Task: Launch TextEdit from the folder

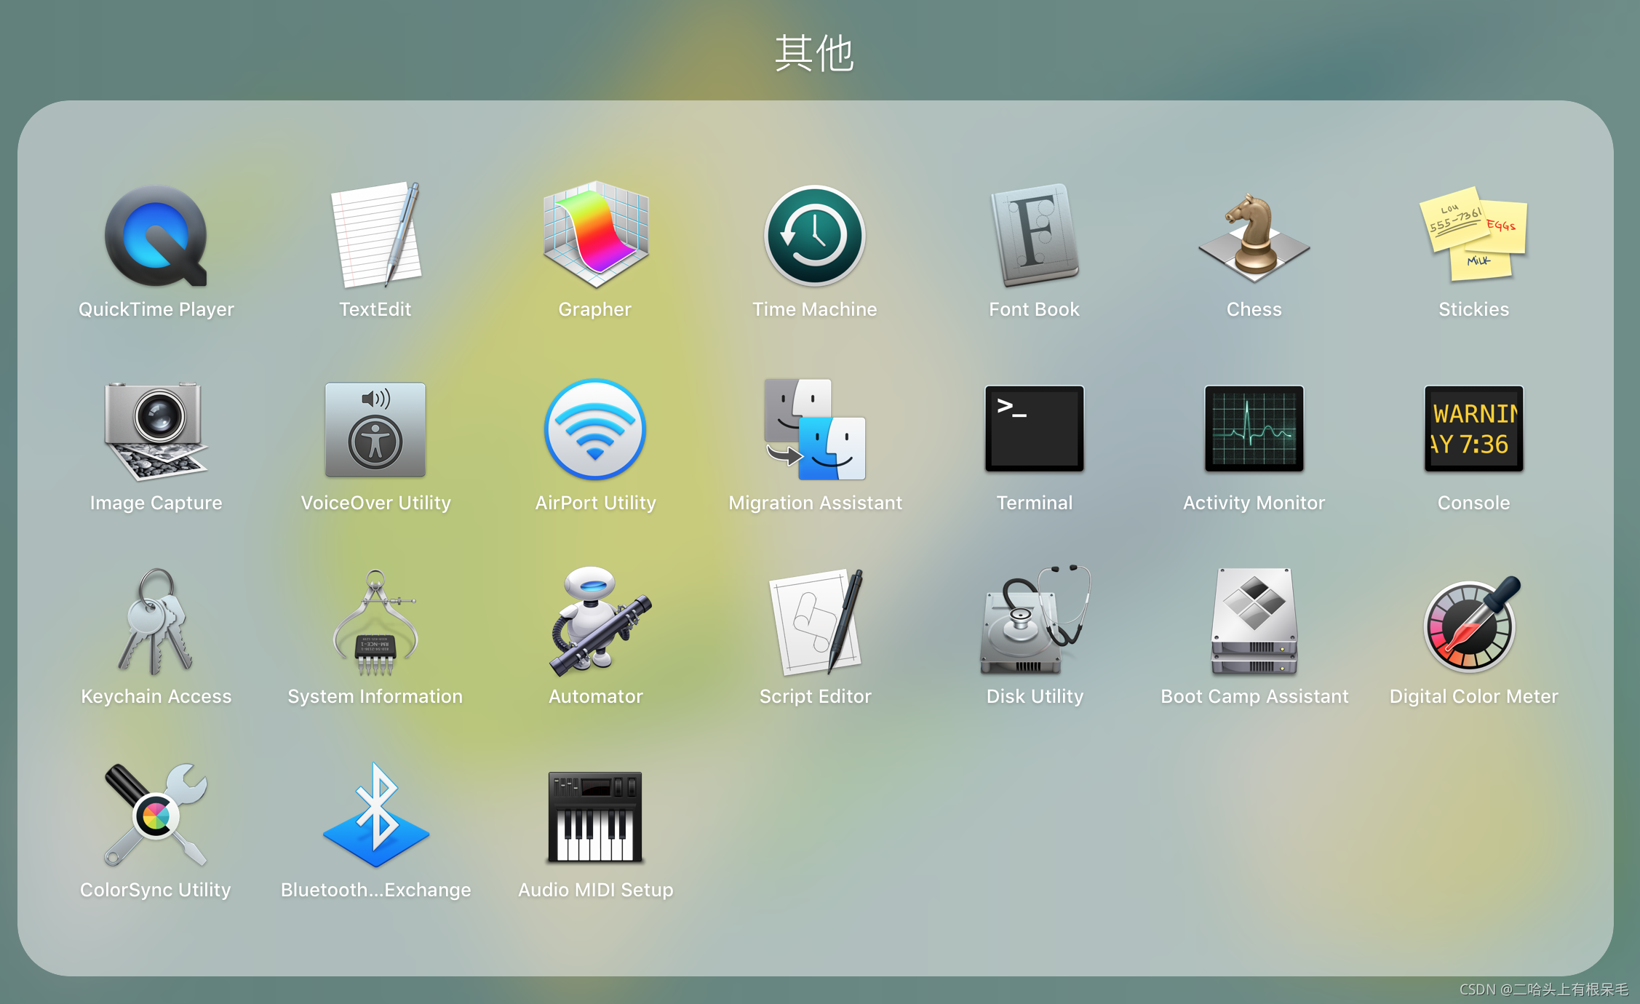Action: [x=375, y=236]
